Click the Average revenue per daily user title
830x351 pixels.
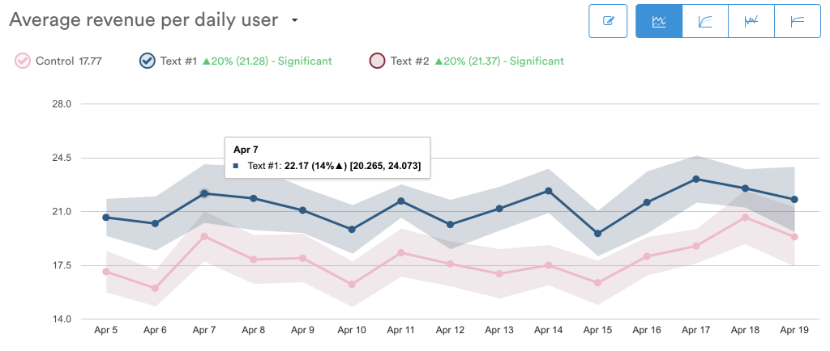[143, 19]
